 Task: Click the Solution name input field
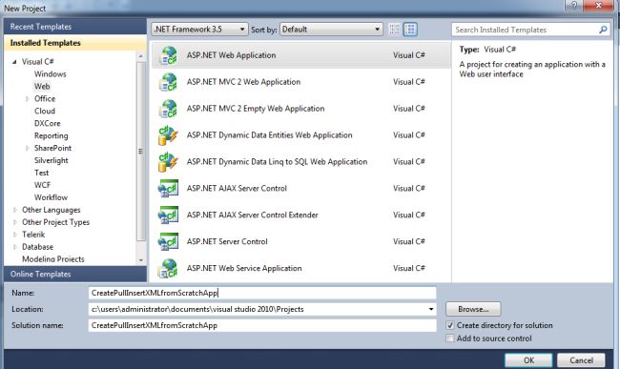[262, 325]
